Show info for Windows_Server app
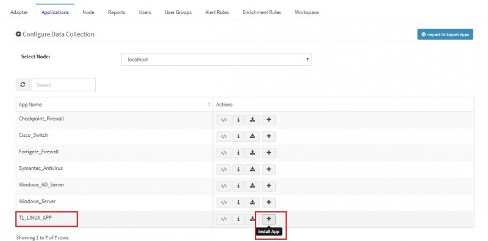This screenshot has height=241, width=488. click(239, 203)
